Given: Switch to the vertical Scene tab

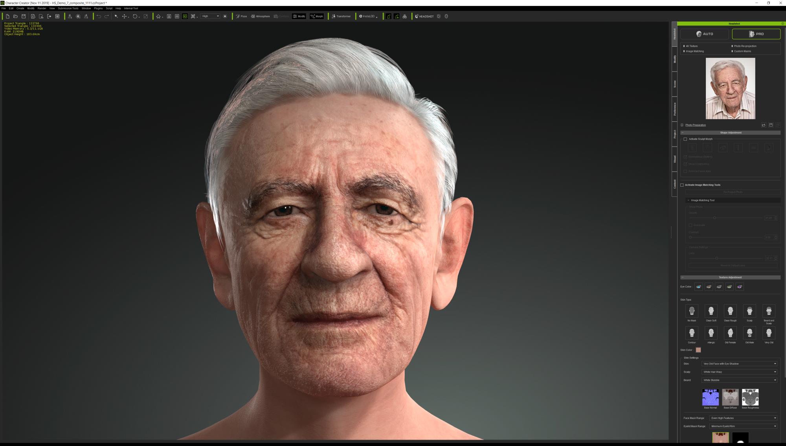Looking at the screenshot, I should [x=675, y=84].
